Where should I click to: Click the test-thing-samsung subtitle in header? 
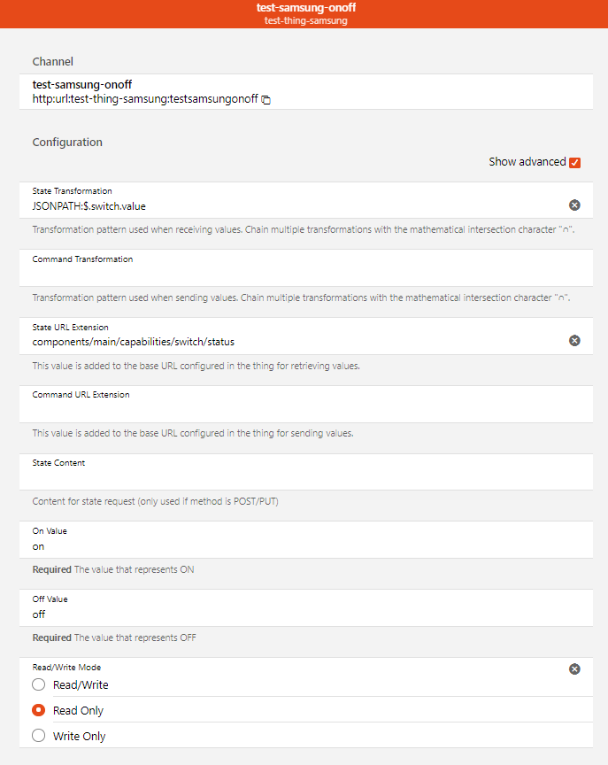[x=305, y=21]
